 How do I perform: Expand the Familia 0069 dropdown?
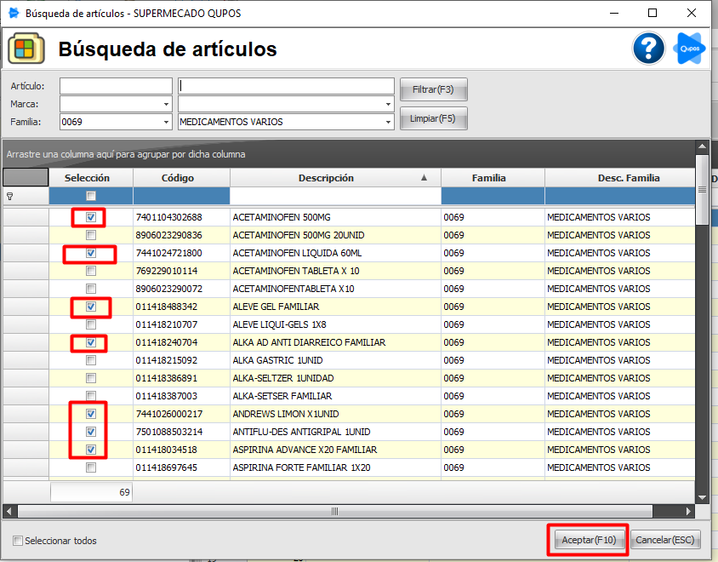166,122
